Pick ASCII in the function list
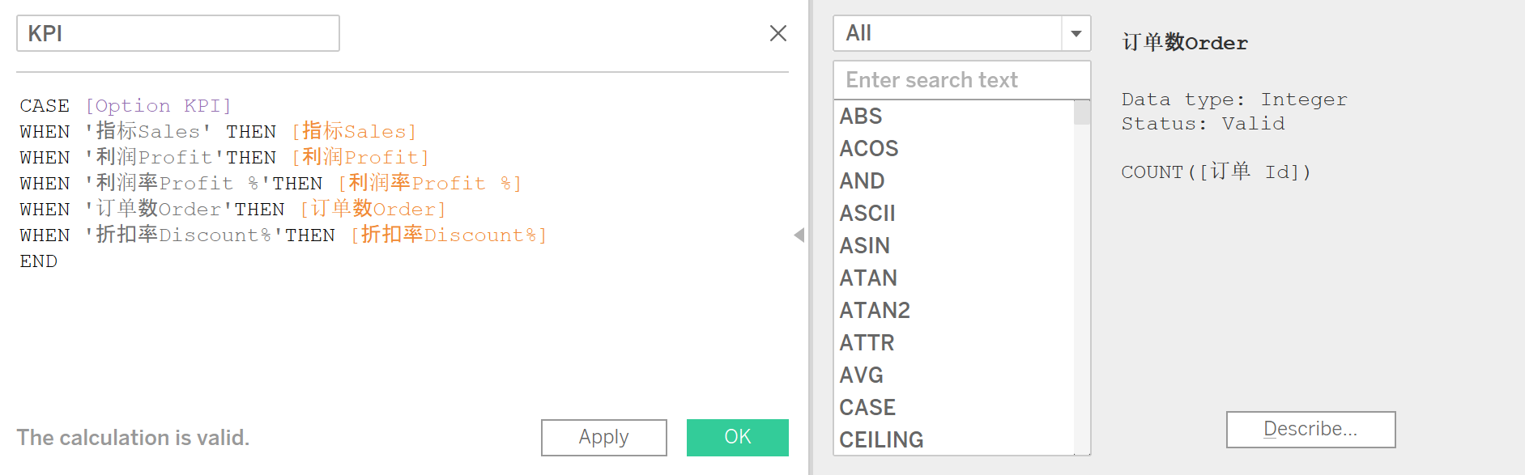Viewport: 1525px width, 475px height. coord(867,214)
